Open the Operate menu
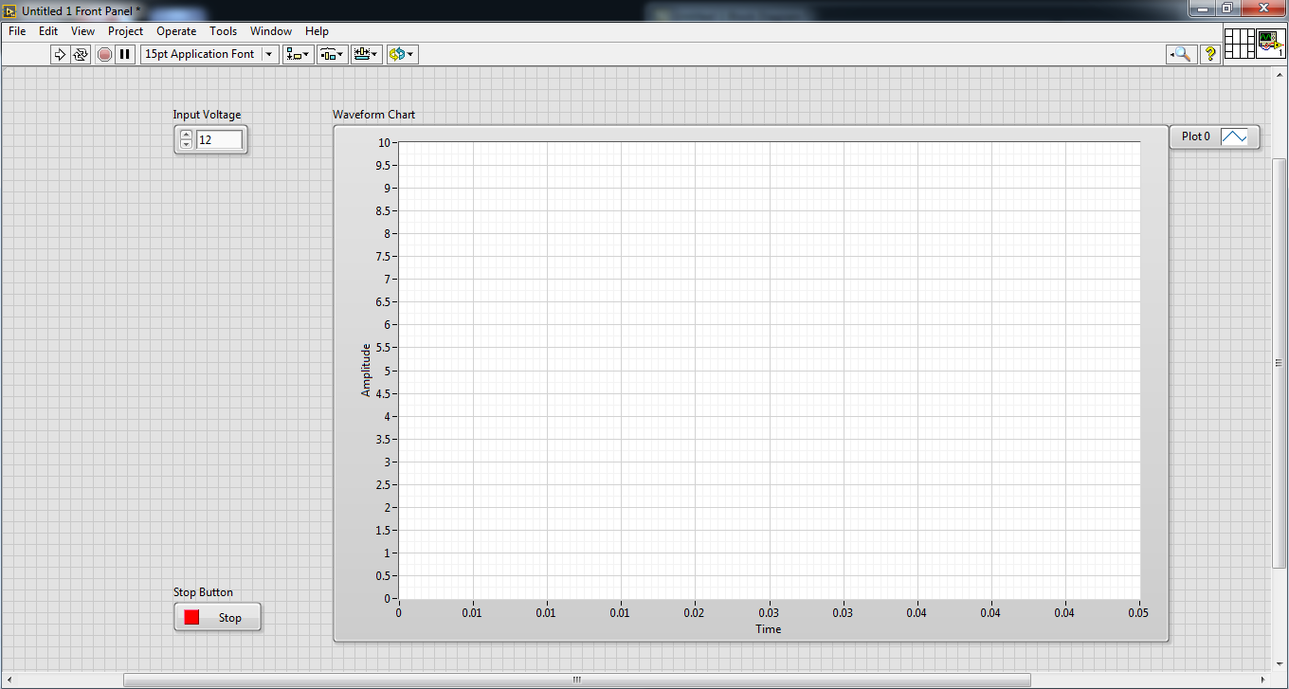 point(176,31)
